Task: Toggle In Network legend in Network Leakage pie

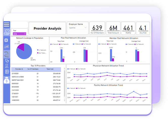Action: click(x=42, y=50)
